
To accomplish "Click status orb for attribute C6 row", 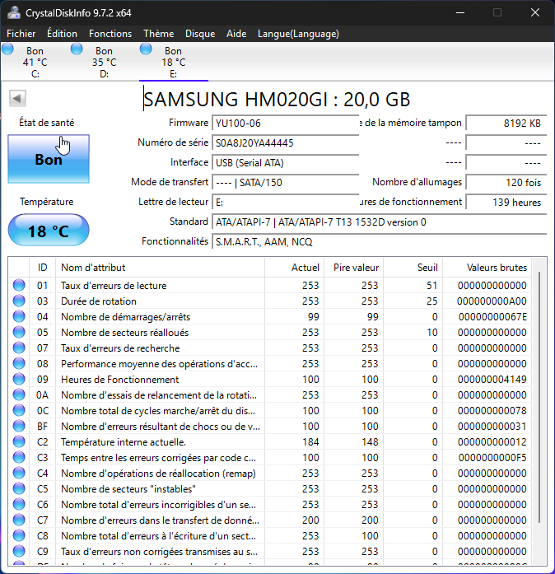I will 19,505.
